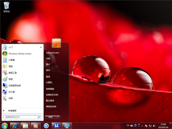Select Devices and Printers (设备和打印机)
Image resolution: width=172 pixels, height=129 pixels.
coord(52,95)
